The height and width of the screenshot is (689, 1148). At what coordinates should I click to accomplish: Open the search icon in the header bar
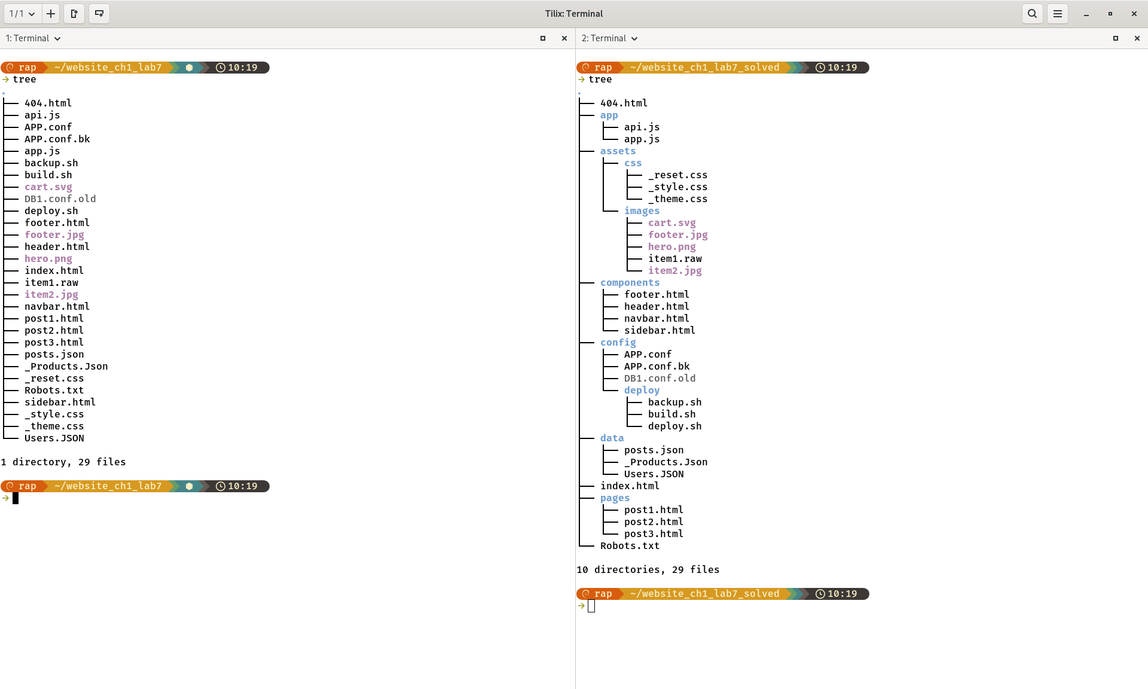pyautogui.click(x=1032, y=14)
